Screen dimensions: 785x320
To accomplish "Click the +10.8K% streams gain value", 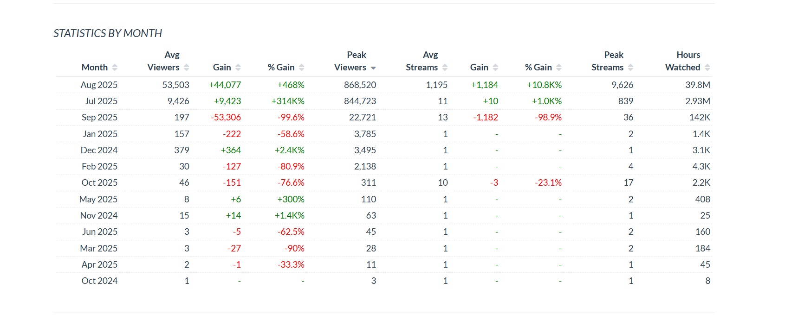I will point(544,85).
